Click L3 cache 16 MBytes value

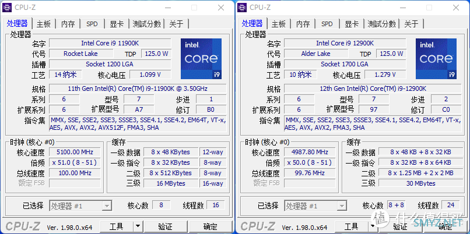click(171, 183)
